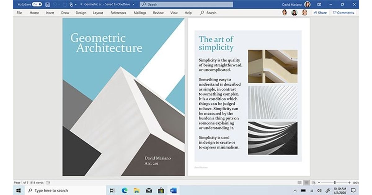Open the References ribbon tab
Screen dimensions: 372x195
click(x=118, y=13)
